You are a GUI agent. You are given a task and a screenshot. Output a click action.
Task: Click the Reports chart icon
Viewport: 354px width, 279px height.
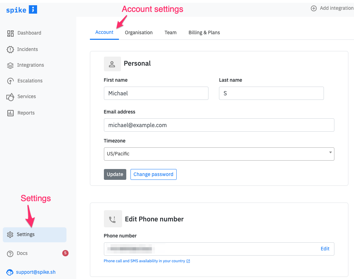[10, 113]
